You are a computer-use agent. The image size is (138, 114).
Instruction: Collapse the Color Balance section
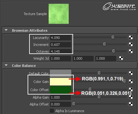point(6,65)
